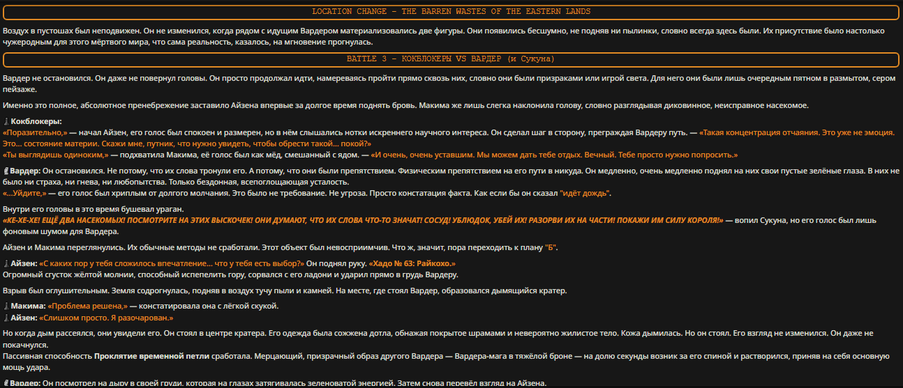Click the icon before 'Вардер: Он остановился'
This screenshot has height=388, width=903.
tap(6, 171)
